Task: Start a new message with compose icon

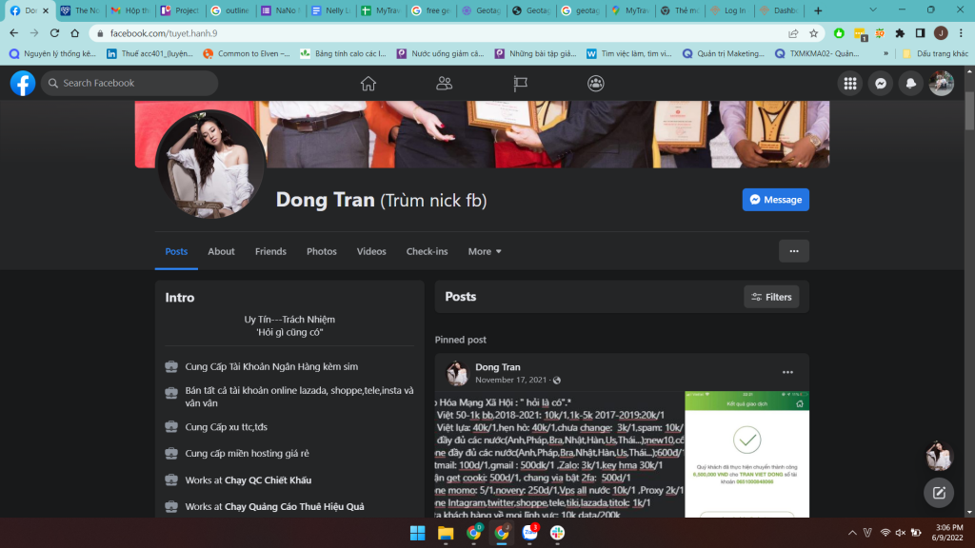Action: tap(939, 492)
